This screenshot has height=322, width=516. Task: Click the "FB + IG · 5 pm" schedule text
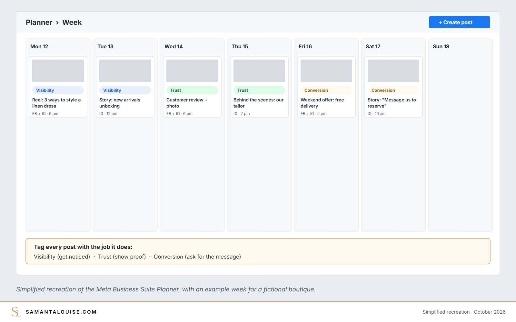tap(313, 114)
